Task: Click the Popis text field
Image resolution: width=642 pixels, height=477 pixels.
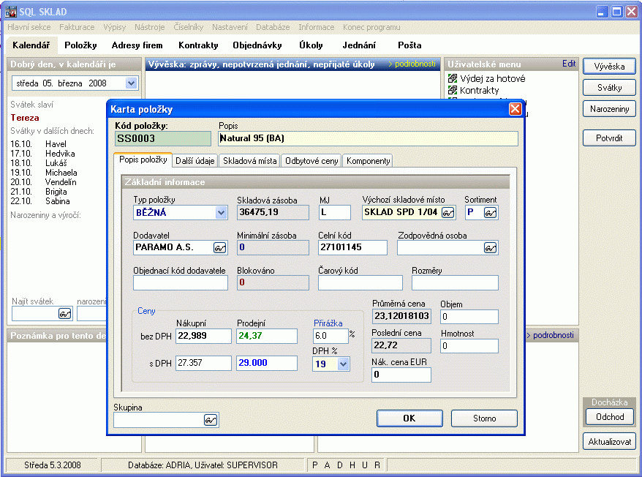Action: [x=367, y=139]
